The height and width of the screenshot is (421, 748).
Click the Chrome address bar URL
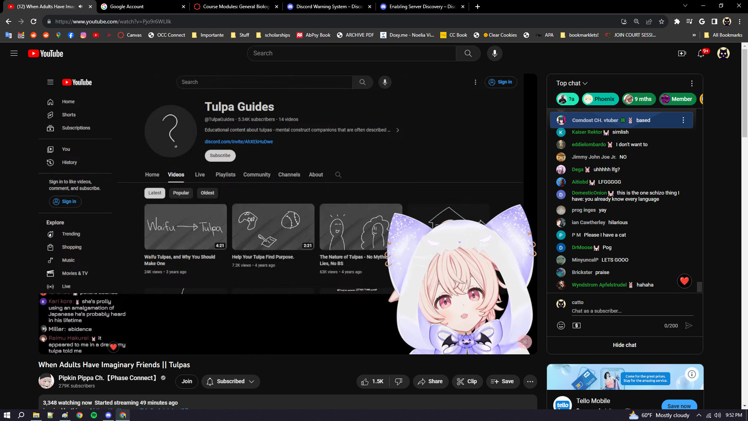point(113,21)
